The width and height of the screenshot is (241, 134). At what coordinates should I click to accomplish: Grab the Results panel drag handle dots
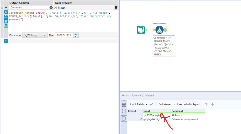[124, 100]
